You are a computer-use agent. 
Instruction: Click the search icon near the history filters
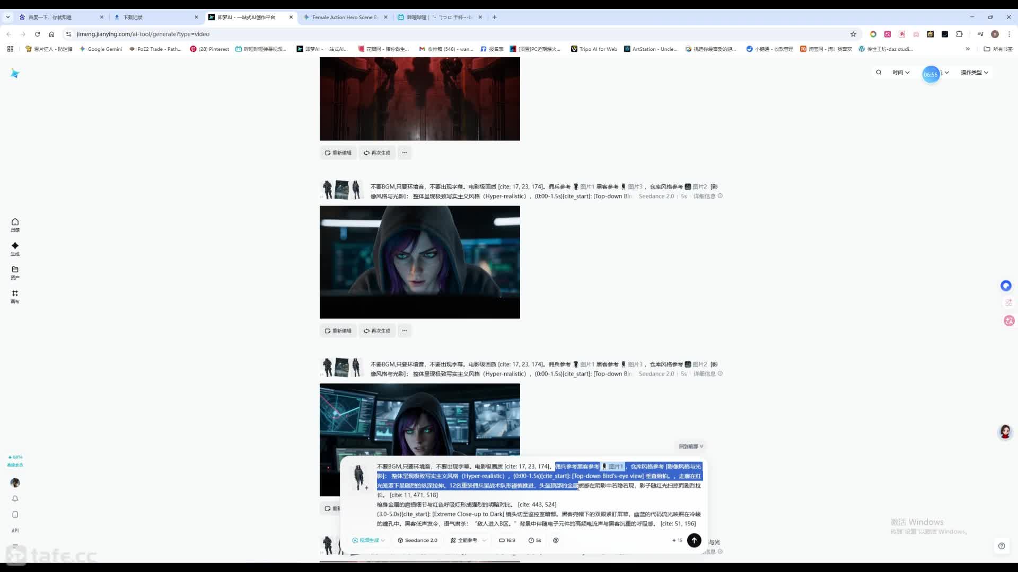pyautogui.click(x=879, y=72)
